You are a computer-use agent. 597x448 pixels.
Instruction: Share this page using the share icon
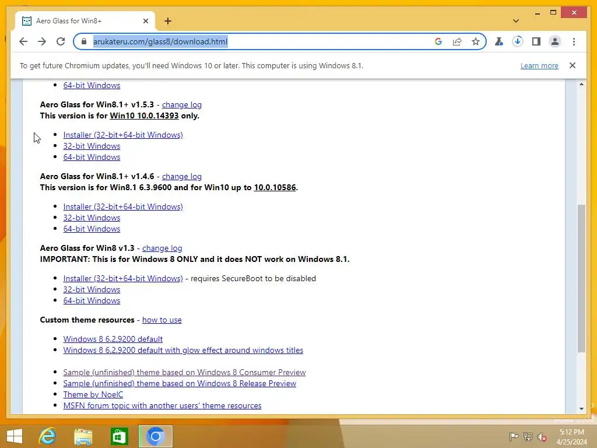[x=457, y=41]
